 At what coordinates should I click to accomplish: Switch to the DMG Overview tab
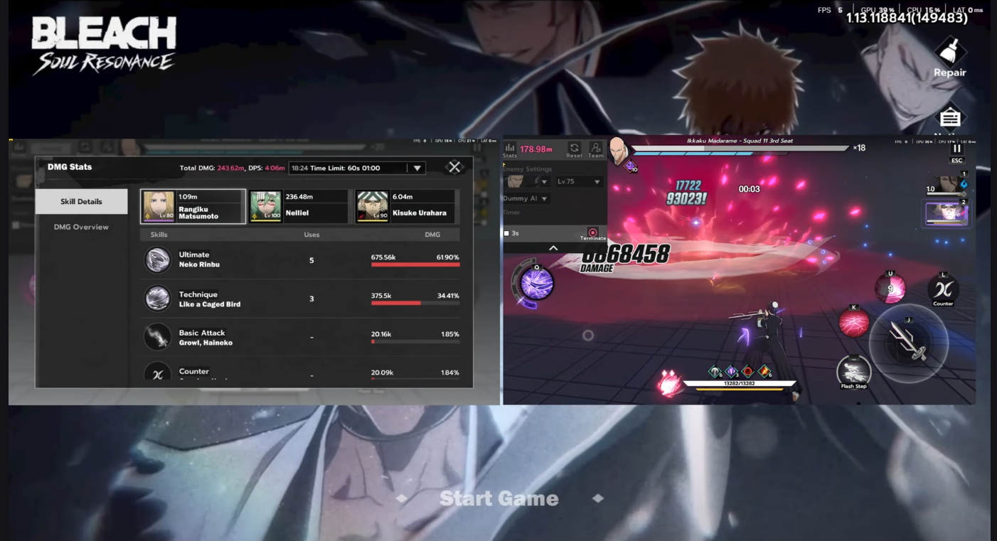81,227
